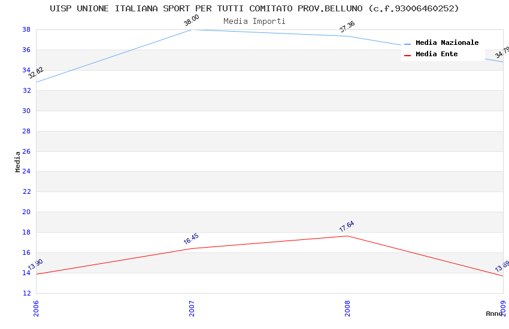Click the red line's 2008 peak point
509x329 pixels.
pyautogui.click(x=348, y=236)
